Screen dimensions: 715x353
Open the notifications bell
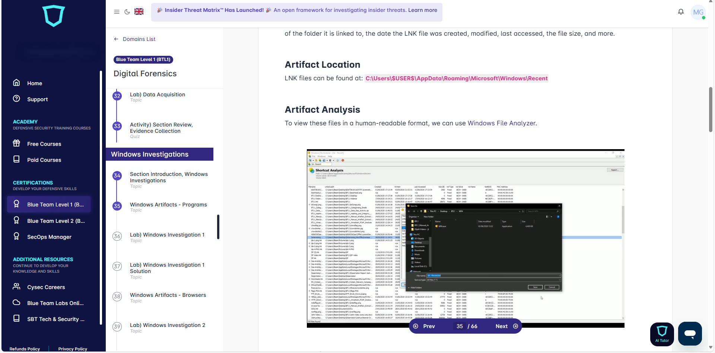681,12
